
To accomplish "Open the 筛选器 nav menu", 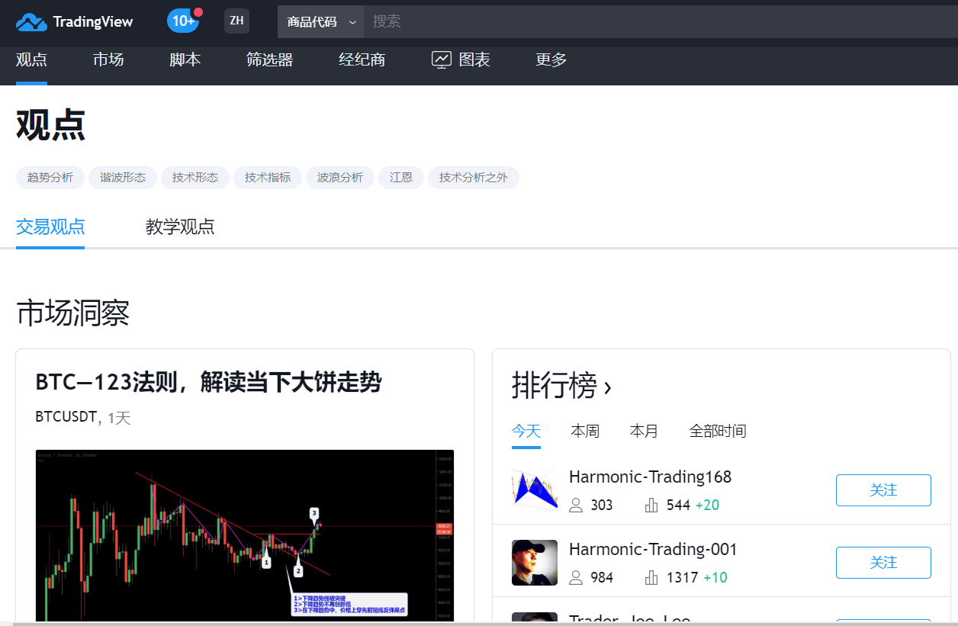I will (x=270, y=59).
